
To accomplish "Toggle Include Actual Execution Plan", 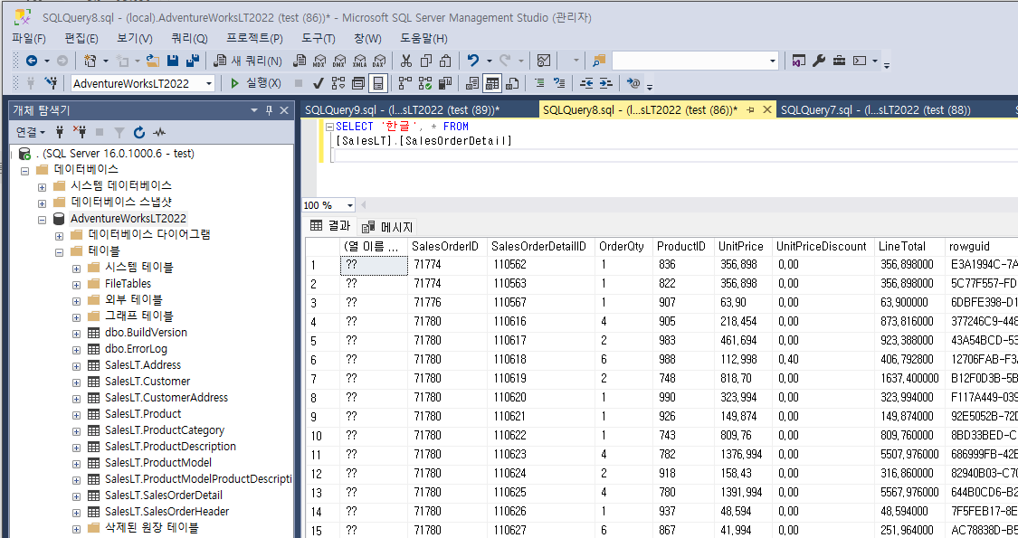I will click(x=405, y=83).
